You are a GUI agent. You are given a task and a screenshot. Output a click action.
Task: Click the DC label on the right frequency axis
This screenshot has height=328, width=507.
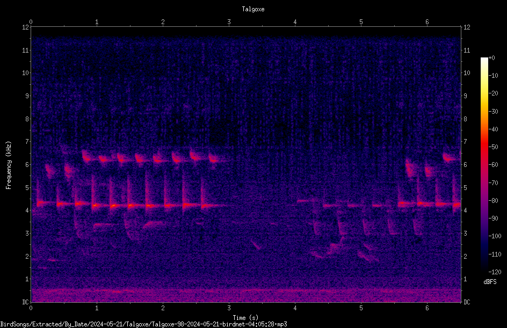(x=467, y=302)
